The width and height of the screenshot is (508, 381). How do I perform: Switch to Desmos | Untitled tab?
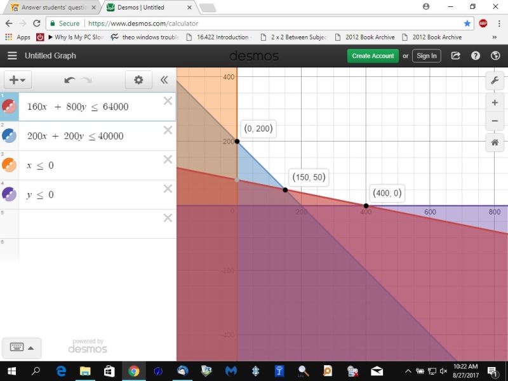point(146,8)
